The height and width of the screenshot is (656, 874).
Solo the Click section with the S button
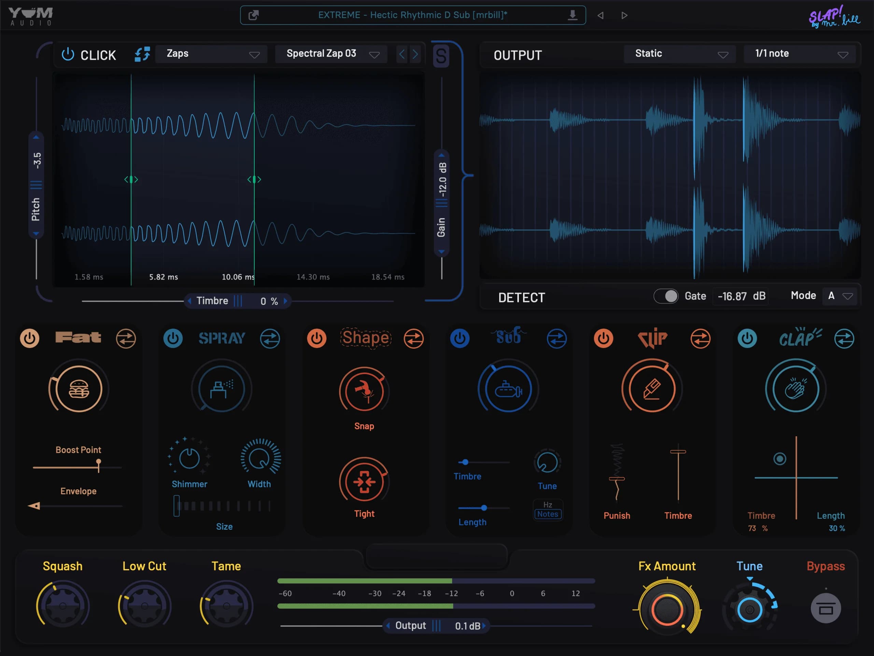(441, 56)
